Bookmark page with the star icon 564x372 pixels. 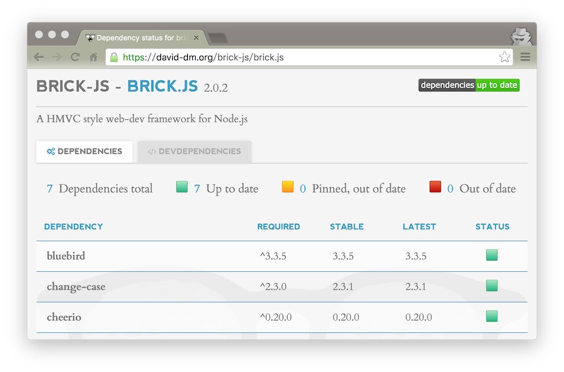point(504,57)
